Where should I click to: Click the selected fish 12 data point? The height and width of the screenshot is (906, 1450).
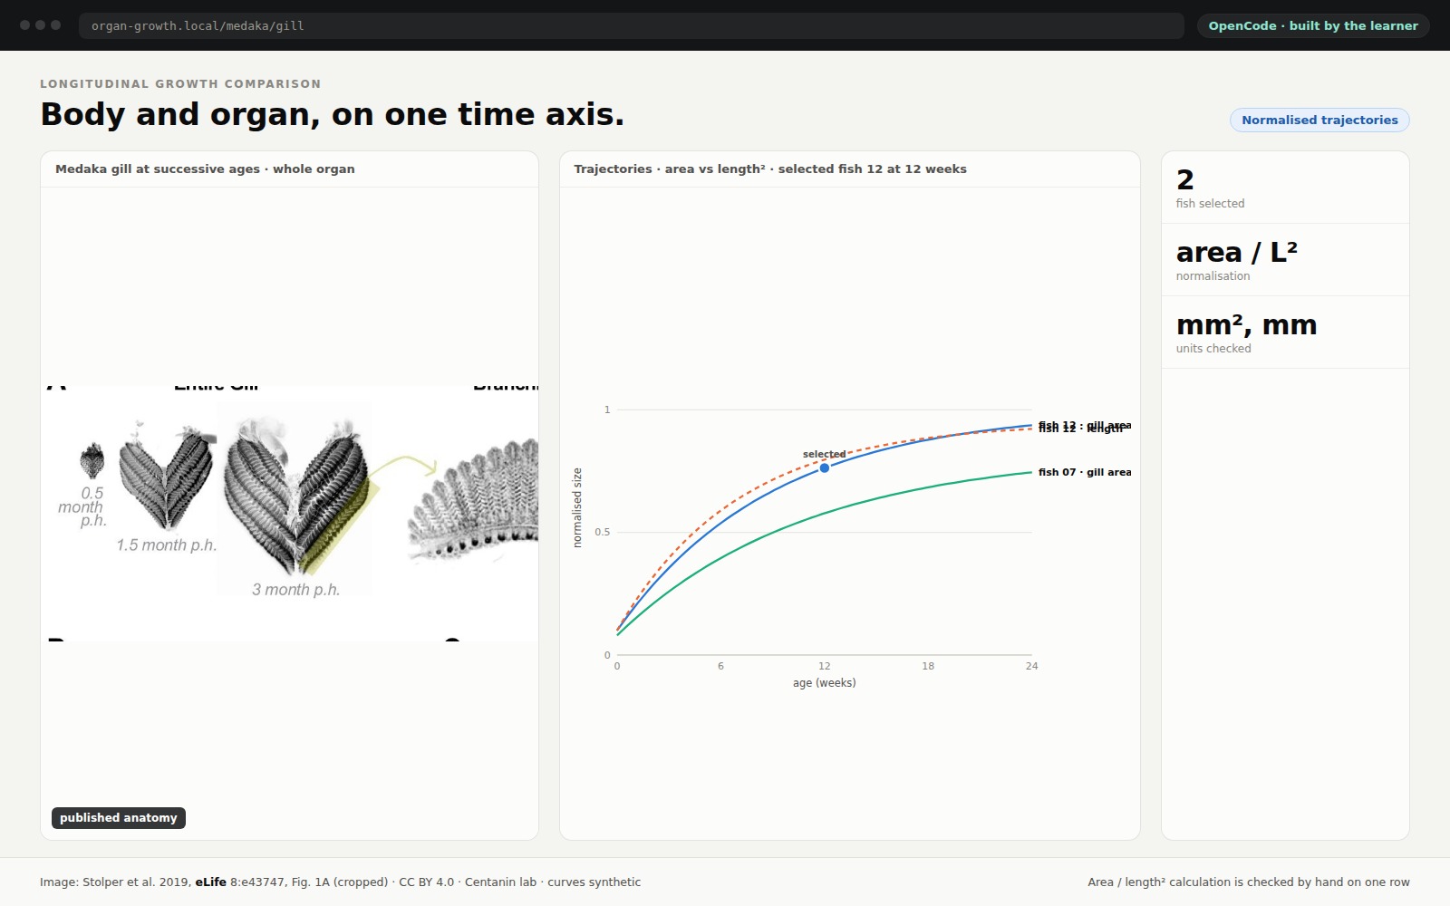[824, 468]
